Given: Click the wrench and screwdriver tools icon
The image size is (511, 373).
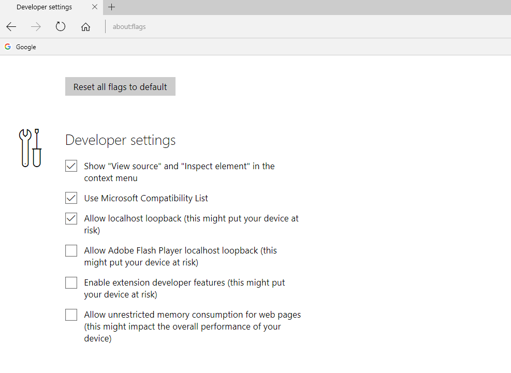Looking at the screenshot, I should (30, 148).
